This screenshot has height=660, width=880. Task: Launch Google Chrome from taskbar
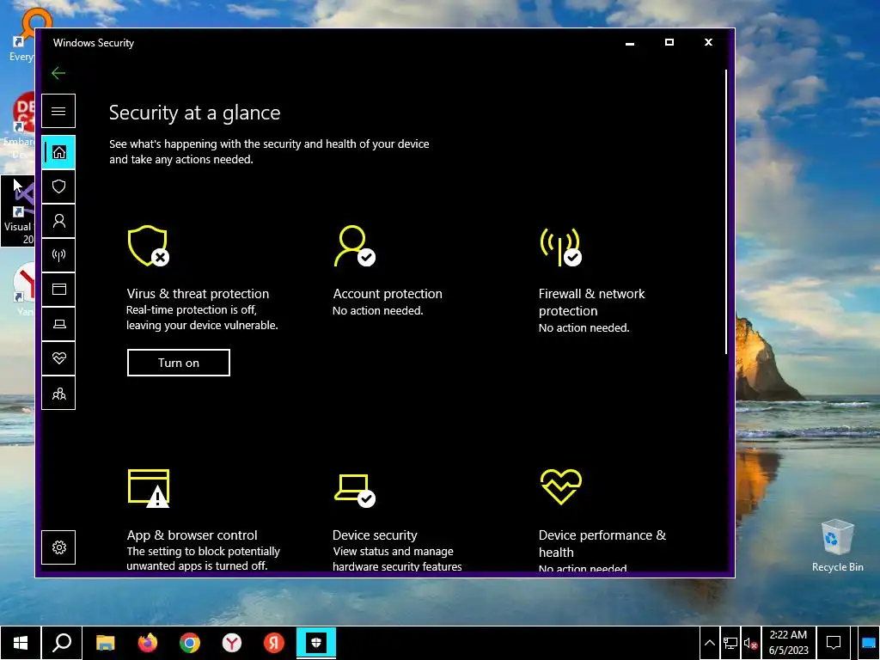click(190, 643)
